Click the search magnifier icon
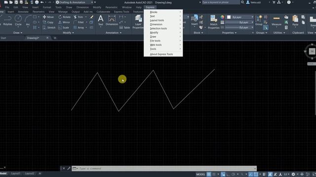This screenshot has height=177, width=316. [242, 2]
